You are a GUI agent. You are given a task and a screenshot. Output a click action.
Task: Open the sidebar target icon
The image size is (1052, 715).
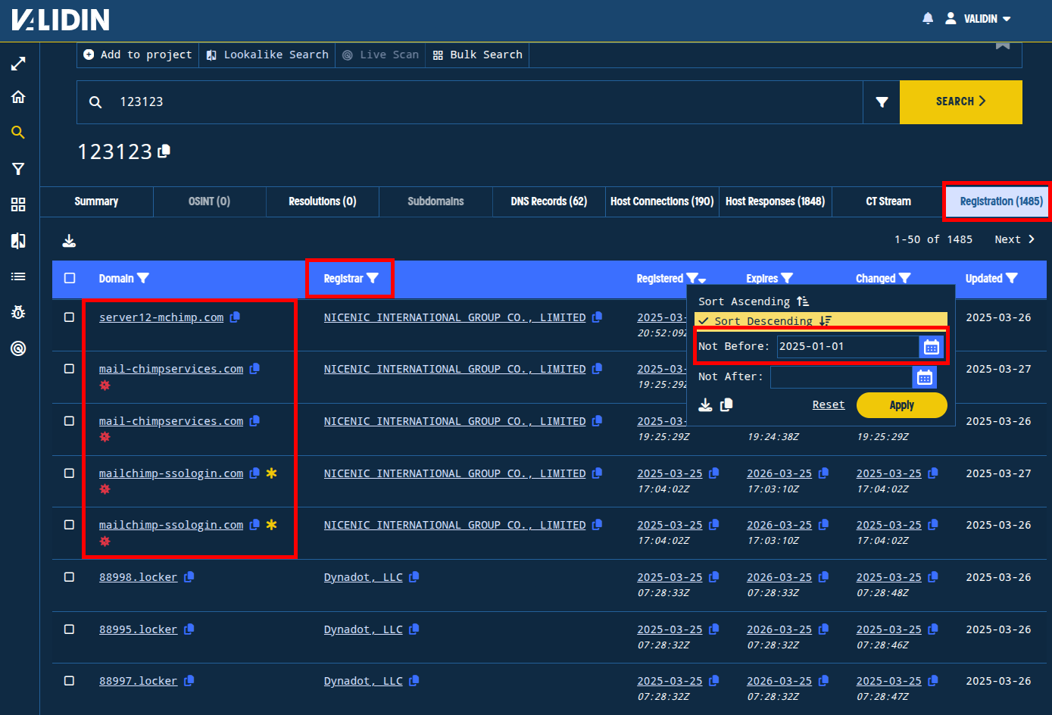click(18, 348)
